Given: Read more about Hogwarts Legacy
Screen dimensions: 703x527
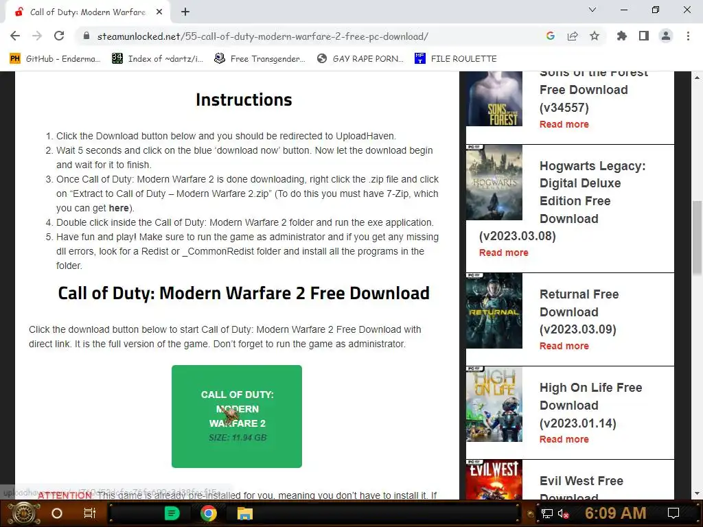Looking at the screenshot, I should point(503,253).
